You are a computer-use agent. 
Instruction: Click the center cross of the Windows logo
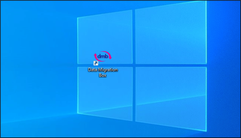(134, 64)
